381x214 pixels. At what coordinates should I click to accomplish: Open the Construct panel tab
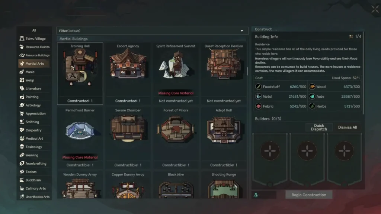tap(263, 29)
